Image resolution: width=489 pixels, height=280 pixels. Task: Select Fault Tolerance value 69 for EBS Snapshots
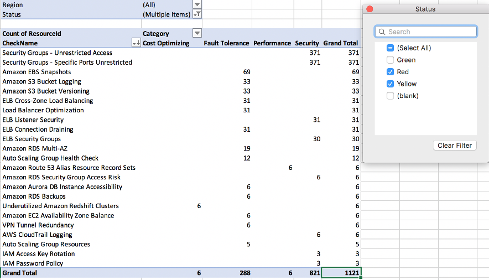[247, 72]
